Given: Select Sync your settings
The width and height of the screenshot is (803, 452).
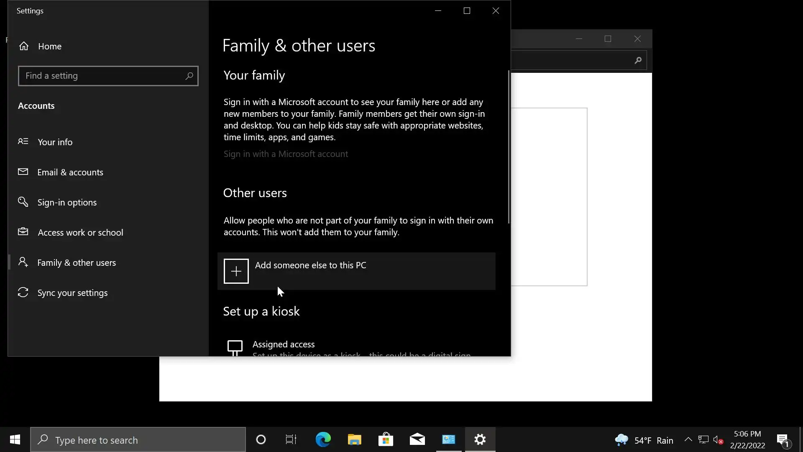Looking at the screenshot, I should pos(72,293).
